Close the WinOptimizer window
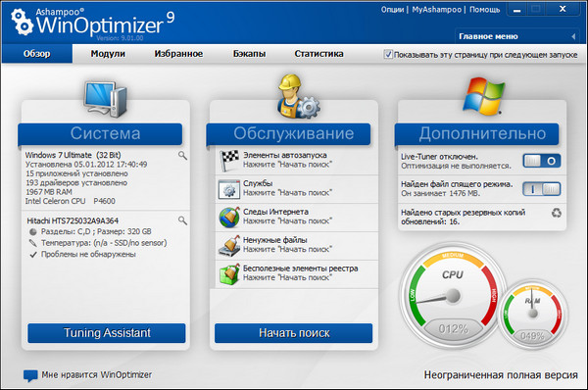This screenshot has height=390, width=588. (x=563, y=9)
